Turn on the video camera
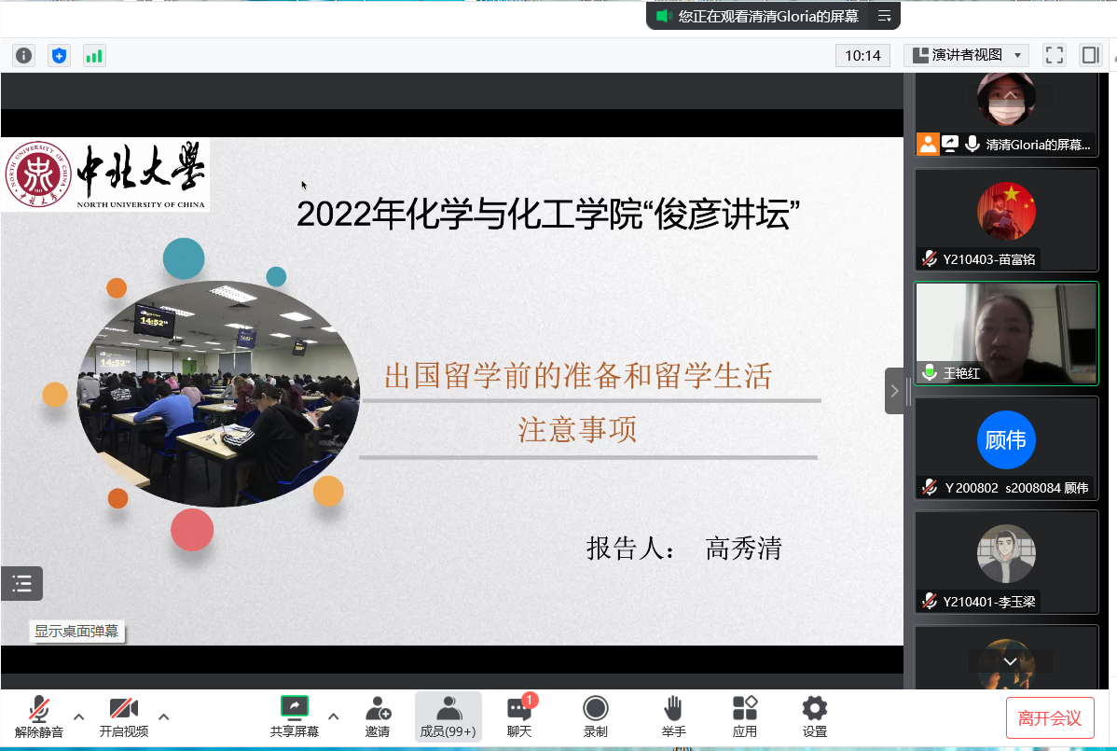The width and height of the screenshot is (1117, 751). (x=123, y=716)
